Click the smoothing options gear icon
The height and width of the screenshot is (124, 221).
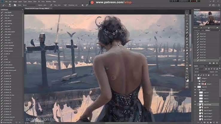(83, 5)
